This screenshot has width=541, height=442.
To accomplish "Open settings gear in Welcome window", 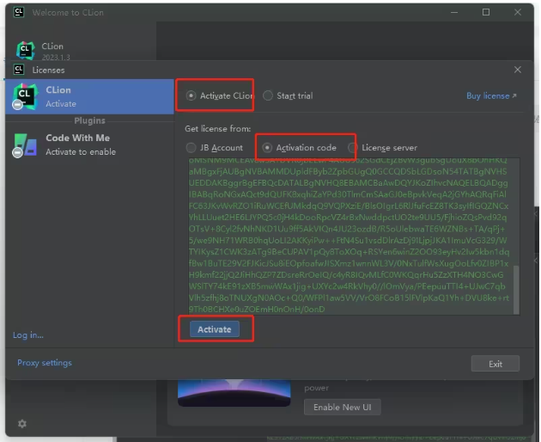I will pyautogui.click(x=22, y=424).
